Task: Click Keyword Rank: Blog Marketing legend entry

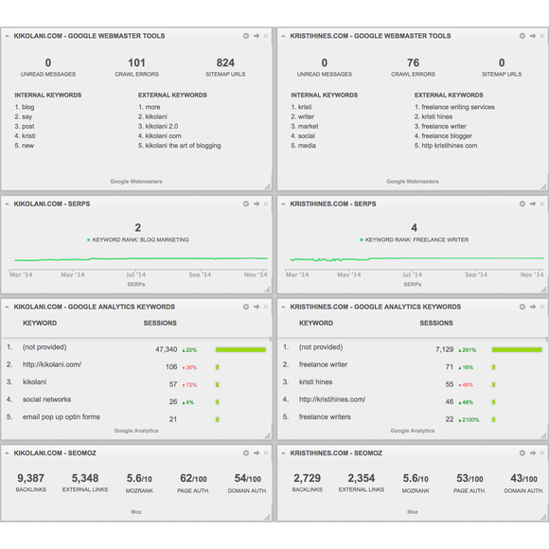Action: tap(138, 239)
